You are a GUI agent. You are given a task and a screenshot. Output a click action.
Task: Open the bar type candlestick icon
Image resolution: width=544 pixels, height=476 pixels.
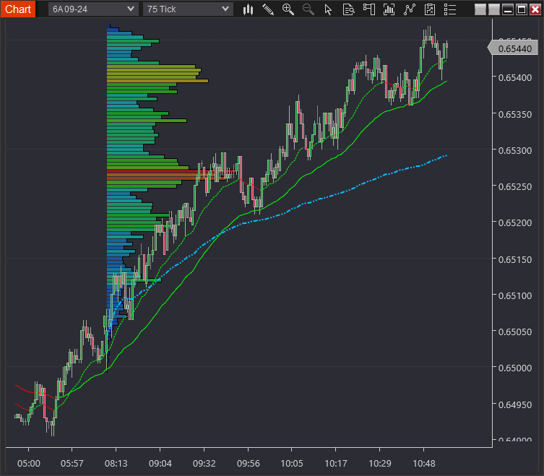click(249, 9)
